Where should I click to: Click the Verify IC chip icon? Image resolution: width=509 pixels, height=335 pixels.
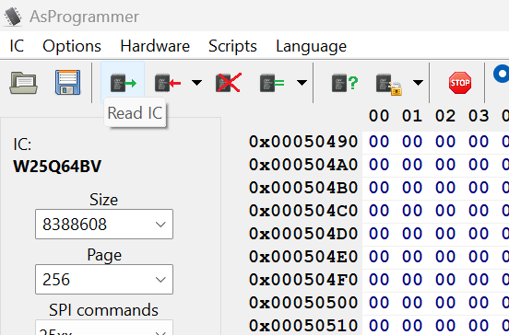[x=272, y=83]
